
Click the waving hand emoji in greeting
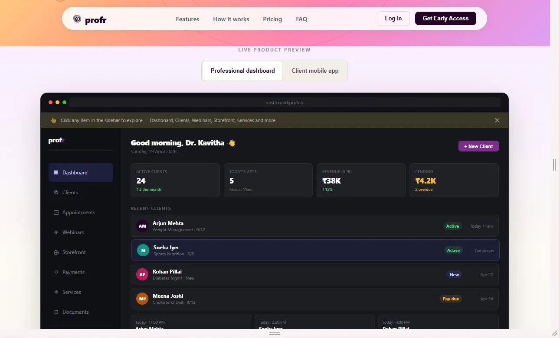click(x=232, y=143)
